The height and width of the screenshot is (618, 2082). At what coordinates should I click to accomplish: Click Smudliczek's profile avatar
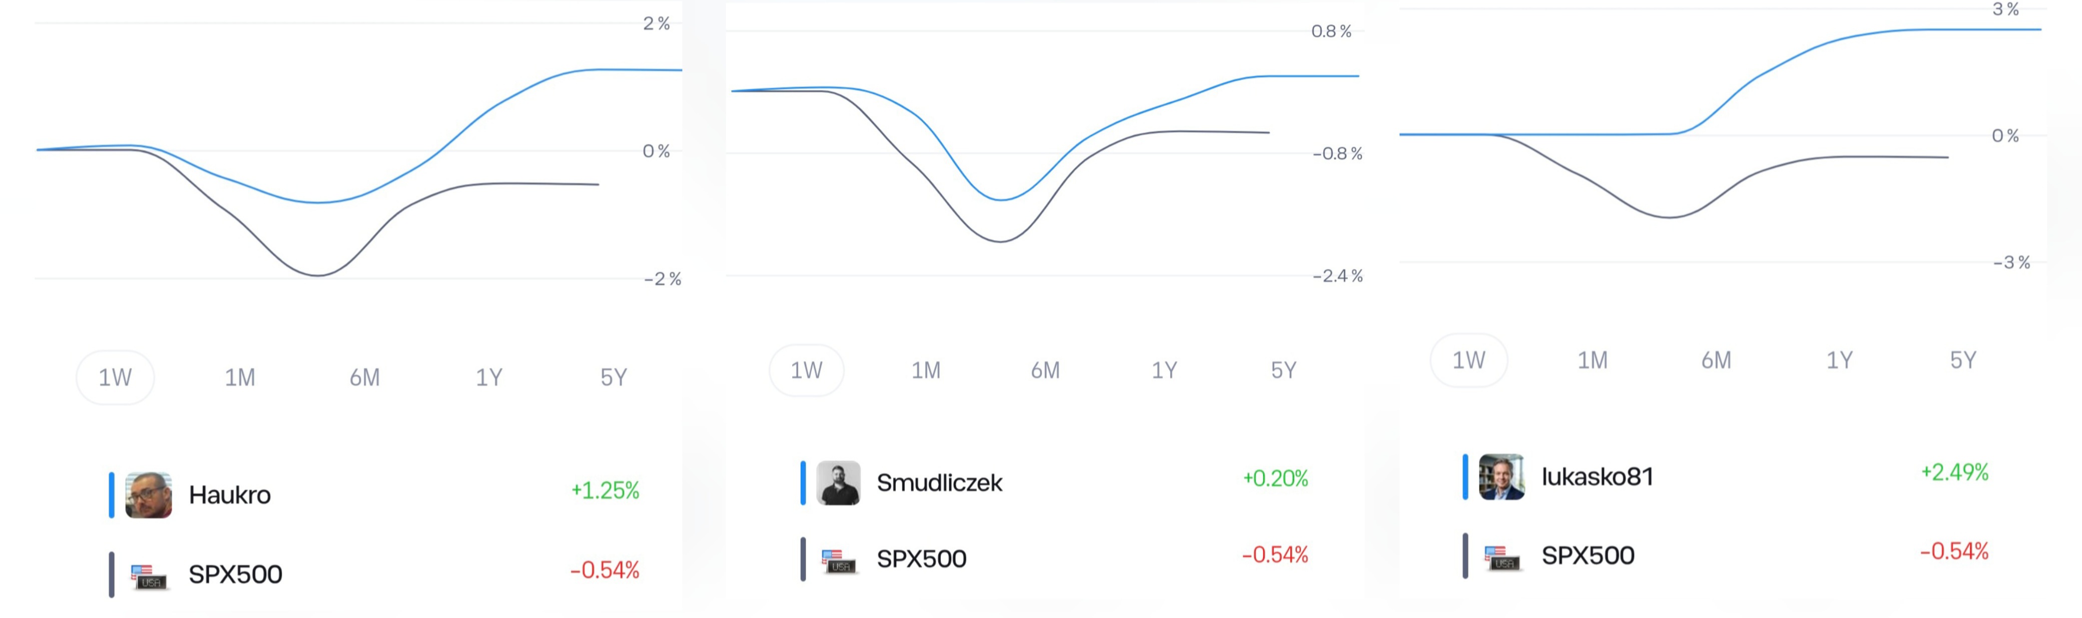tap(838, 483)
